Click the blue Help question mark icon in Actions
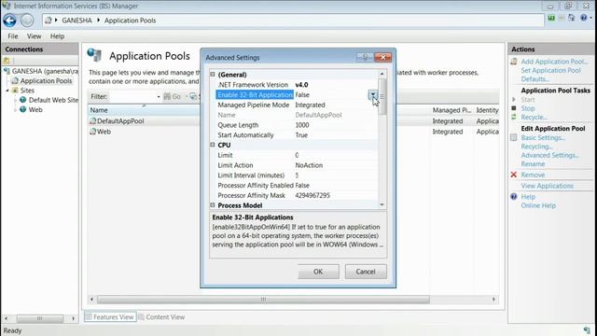 click(514, 197)
